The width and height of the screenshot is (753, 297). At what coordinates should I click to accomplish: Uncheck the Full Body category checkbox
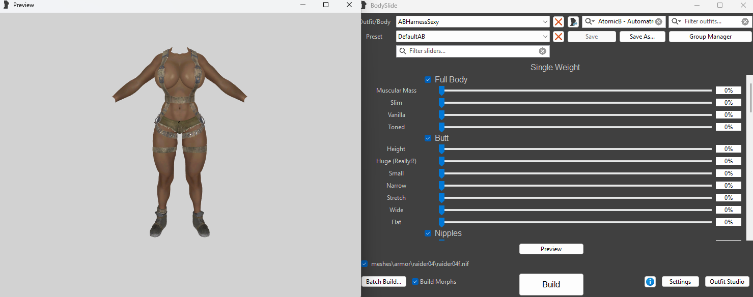428,80
